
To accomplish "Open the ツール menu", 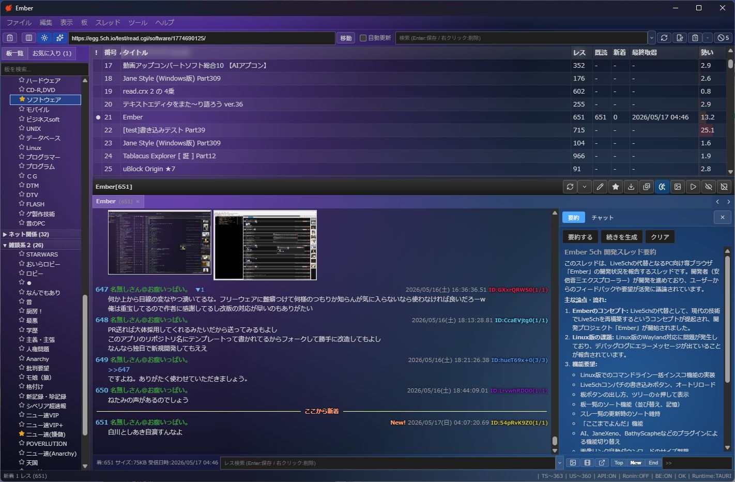I will coord(137,23).
